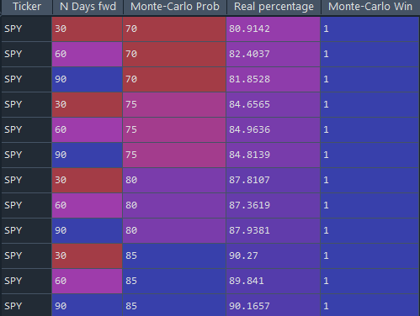Click Prob 85 in the 89.841 row

(174, 281)
